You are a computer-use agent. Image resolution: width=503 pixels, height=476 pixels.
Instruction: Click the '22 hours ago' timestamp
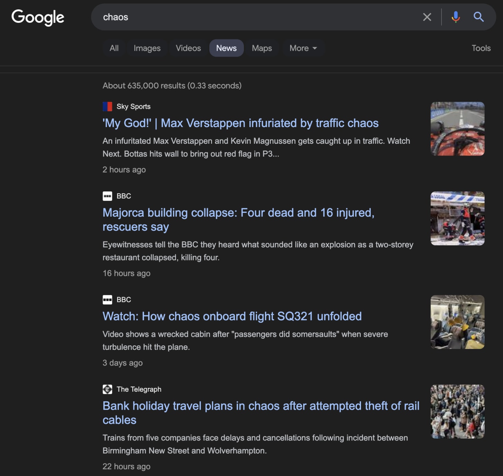tap(126, 466)
